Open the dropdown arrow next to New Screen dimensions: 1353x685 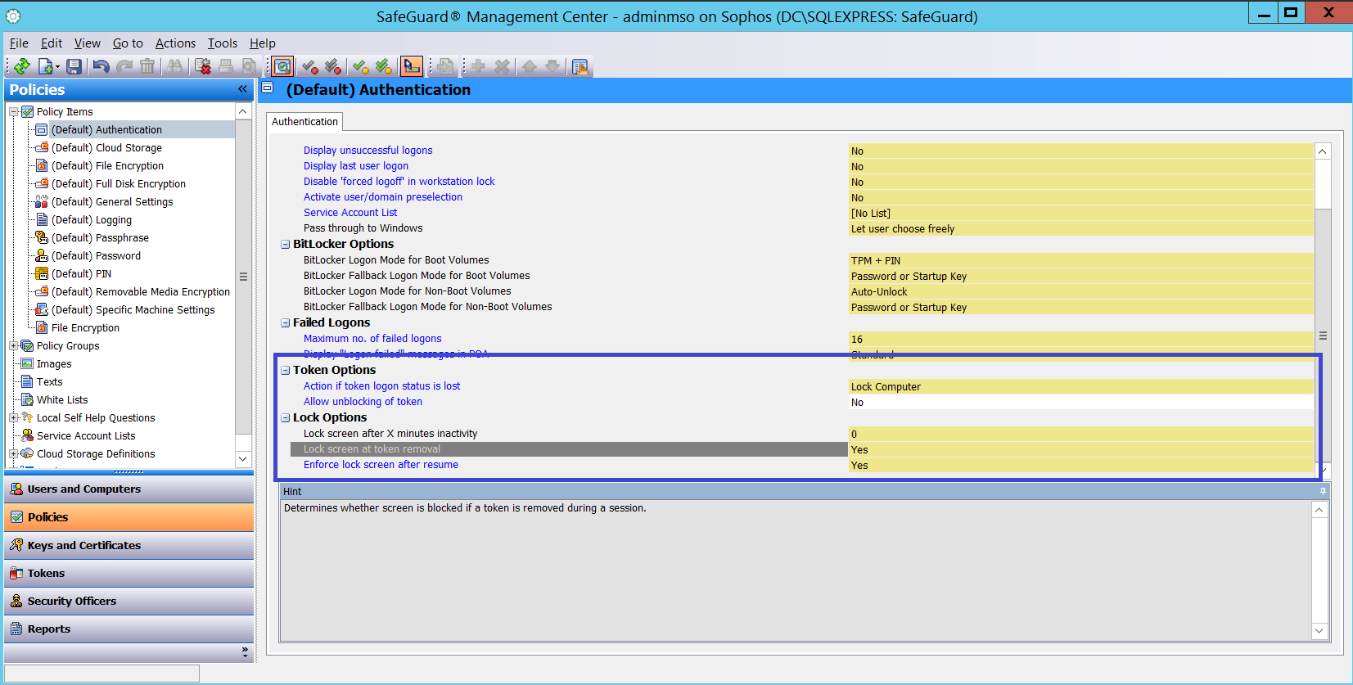[x=57, y=67]
